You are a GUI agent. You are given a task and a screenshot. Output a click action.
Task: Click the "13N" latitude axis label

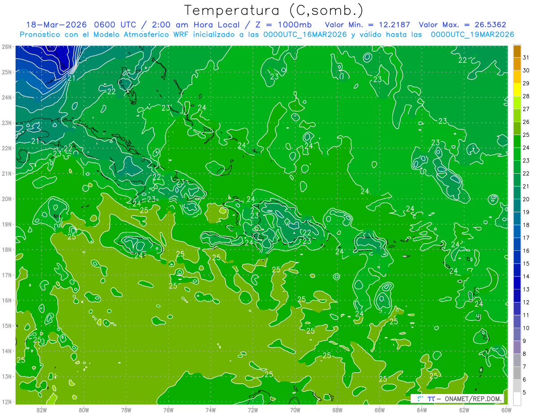pyautogui.click(x=7, y=376)
